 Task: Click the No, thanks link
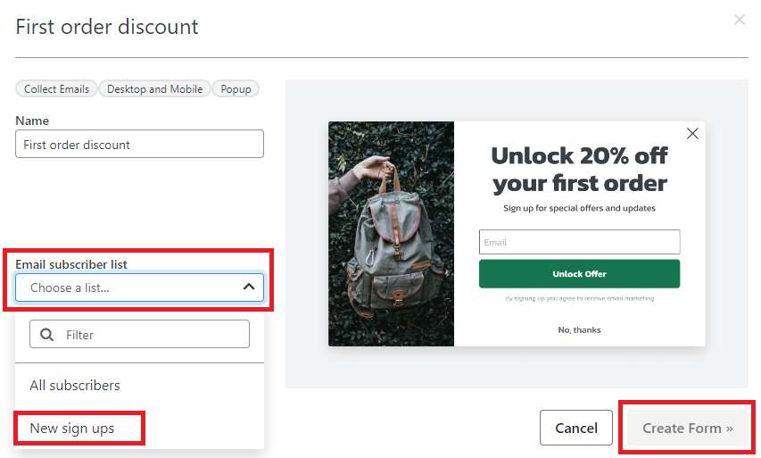point(579,329)
